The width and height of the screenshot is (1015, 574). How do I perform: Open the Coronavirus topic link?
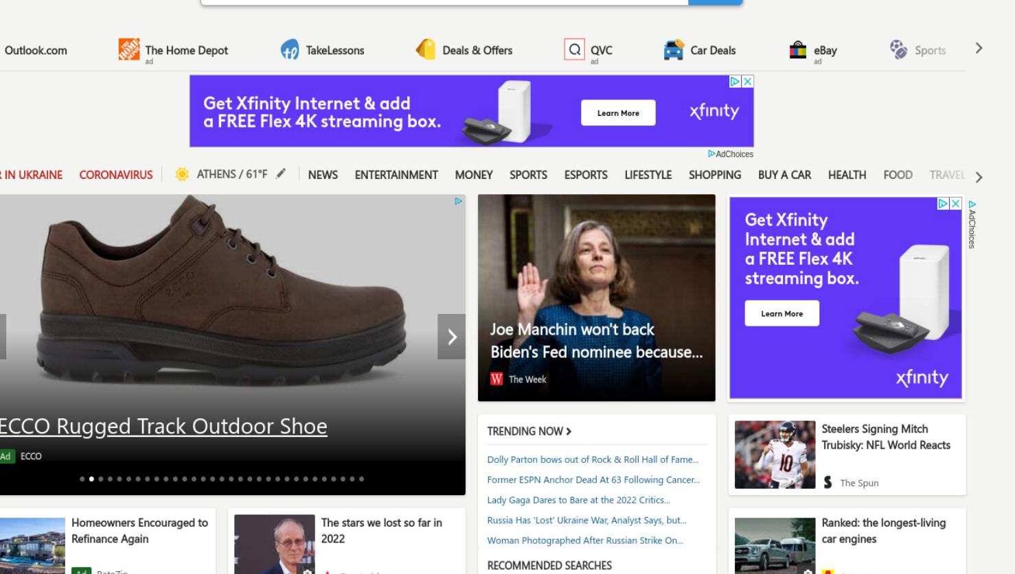tap(116, 175)
